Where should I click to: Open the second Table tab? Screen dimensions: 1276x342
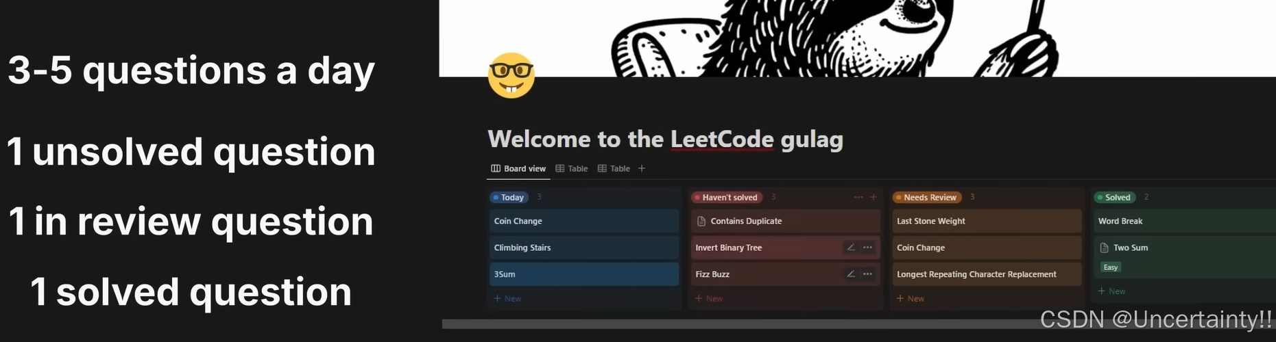tap(614, 168)
